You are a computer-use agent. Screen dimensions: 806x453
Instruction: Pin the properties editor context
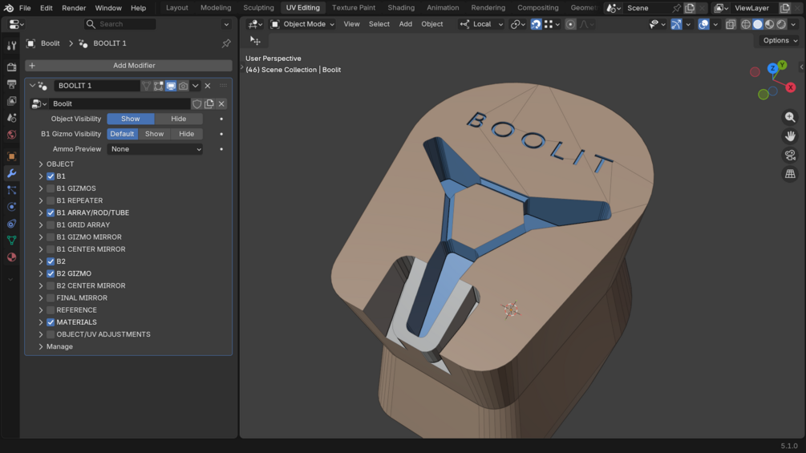click(x=226, y=43)
